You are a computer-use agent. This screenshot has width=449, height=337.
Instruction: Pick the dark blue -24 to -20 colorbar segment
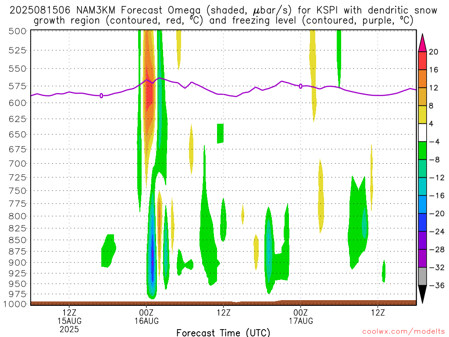(x=422, y=222)
